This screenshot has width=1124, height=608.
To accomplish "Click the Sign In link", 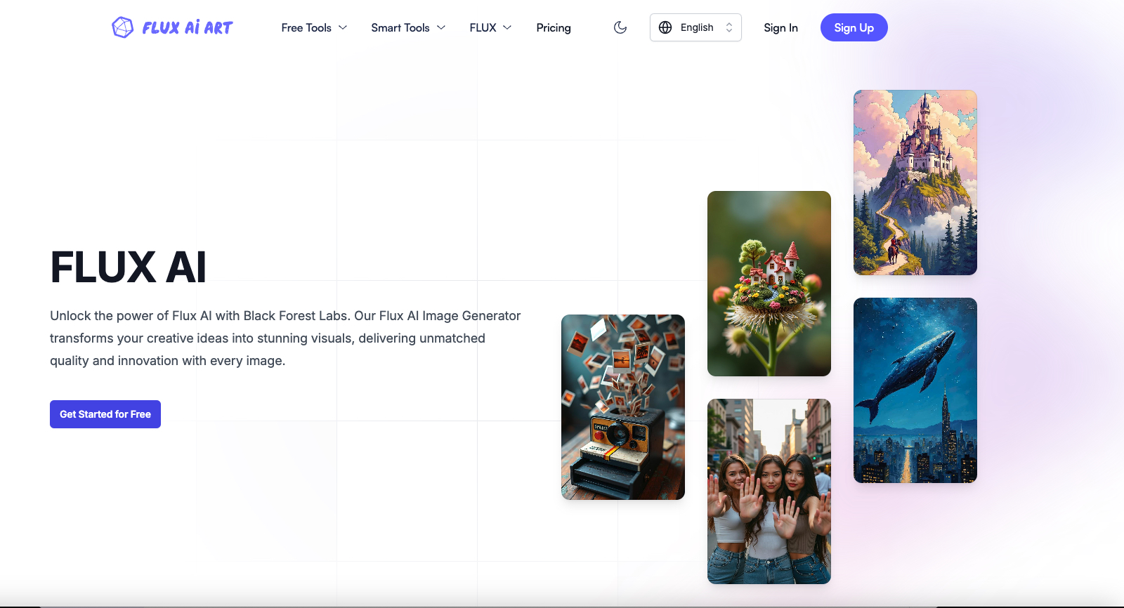I will coord(780,27).
